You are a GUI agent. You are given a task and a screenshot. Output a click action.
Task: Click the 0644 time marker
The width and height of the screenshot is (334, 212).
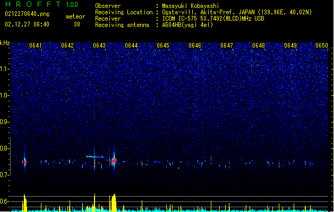pyautogui.click(x=131, y=46)
